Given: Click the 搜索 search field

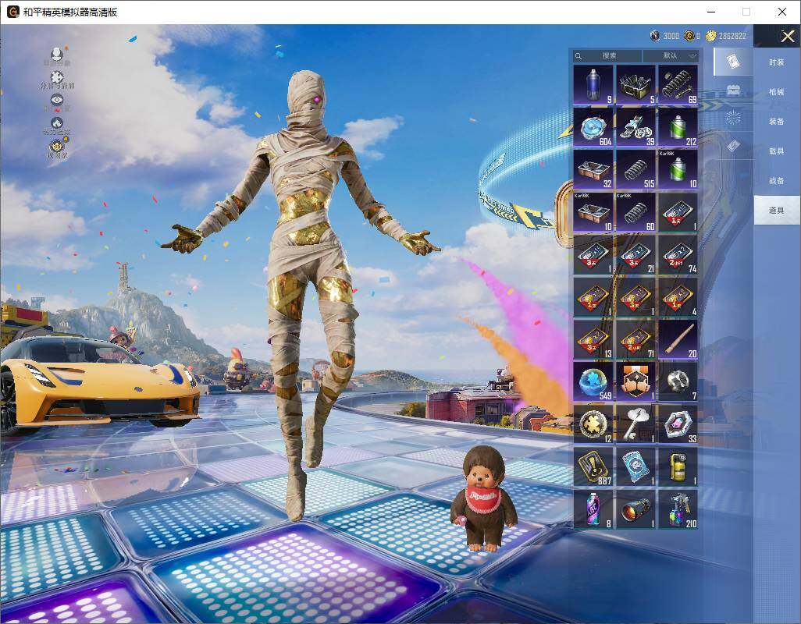Looking at the screenshot, I should [x=607, y=55].
